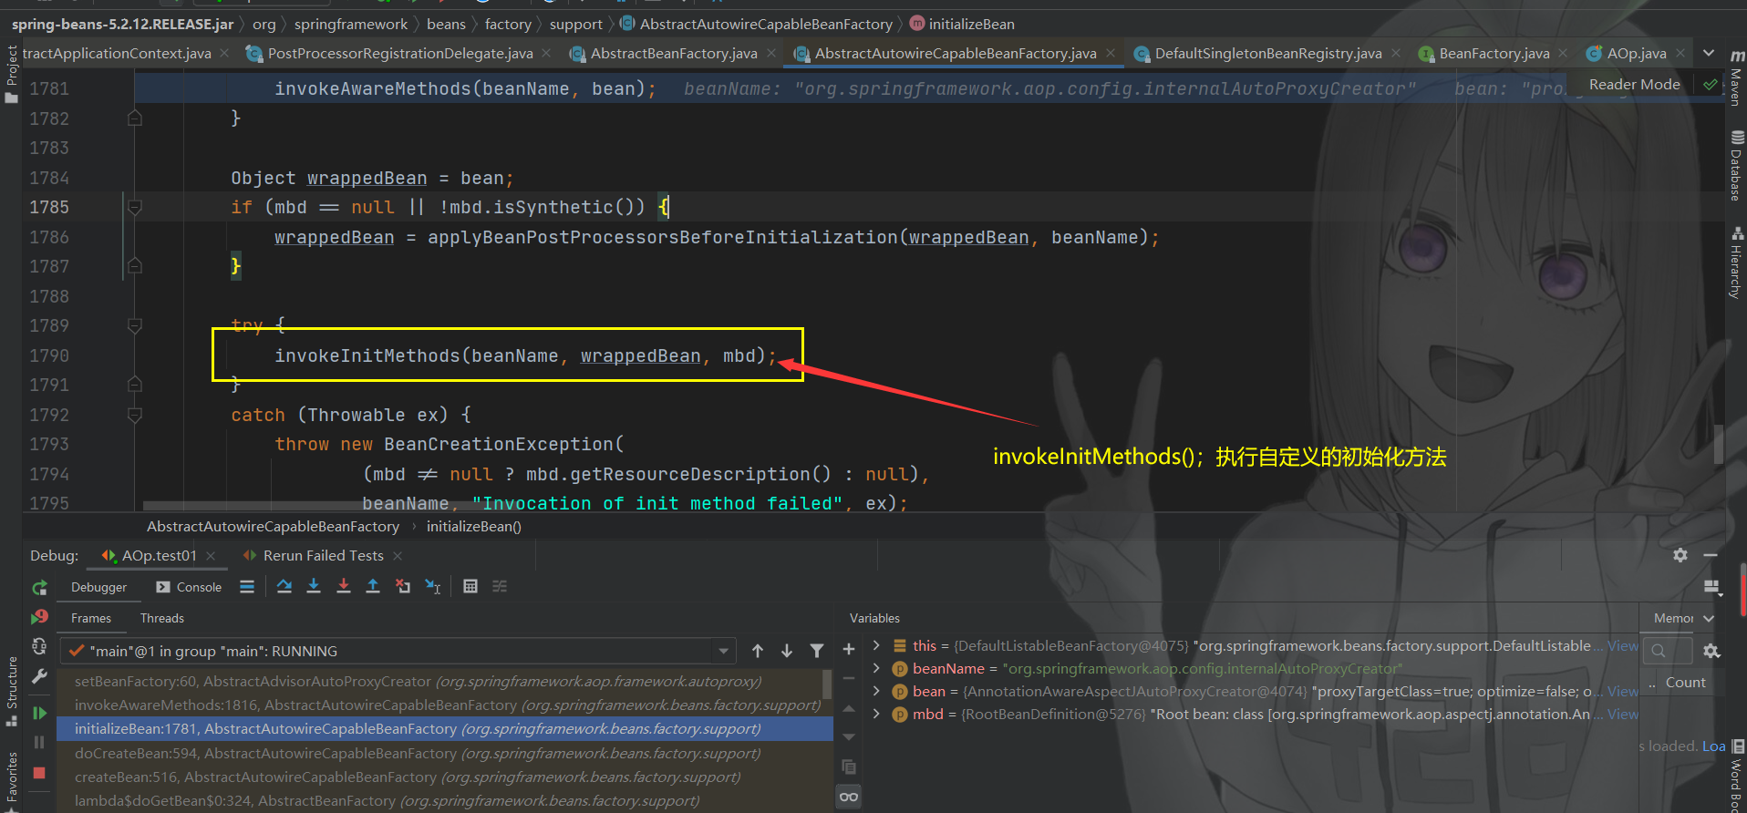1747x813 pixels.
Task: Toggle fold marker at line 1791
Action: coord(135,385)
